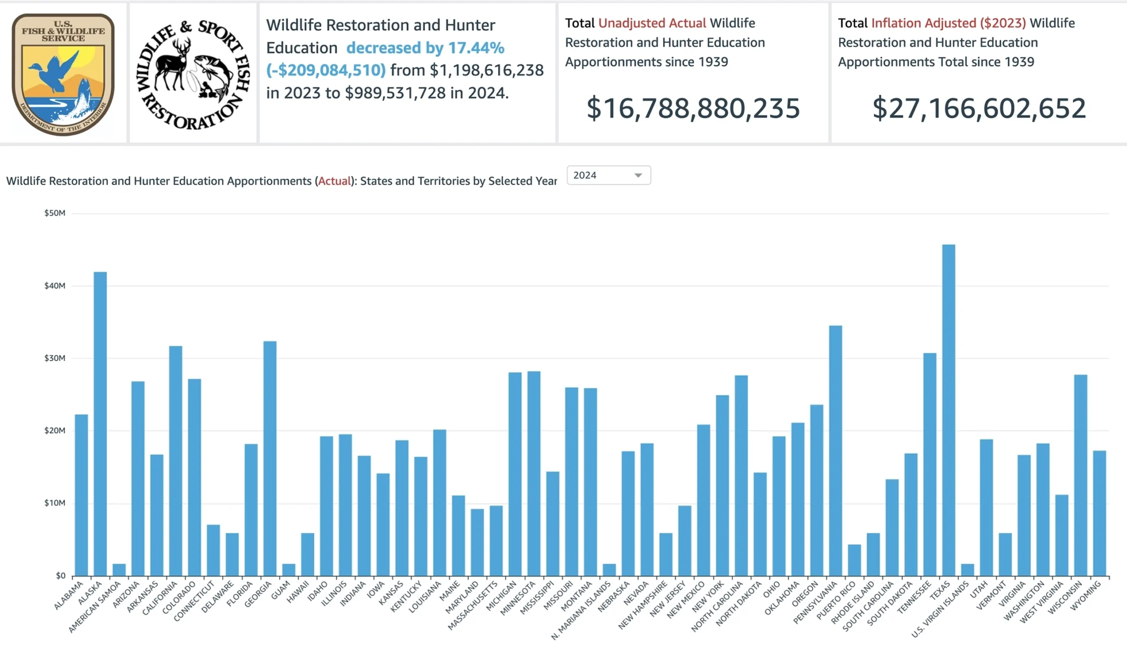
Task: Select the California bar in the chart
Action: 176,461
